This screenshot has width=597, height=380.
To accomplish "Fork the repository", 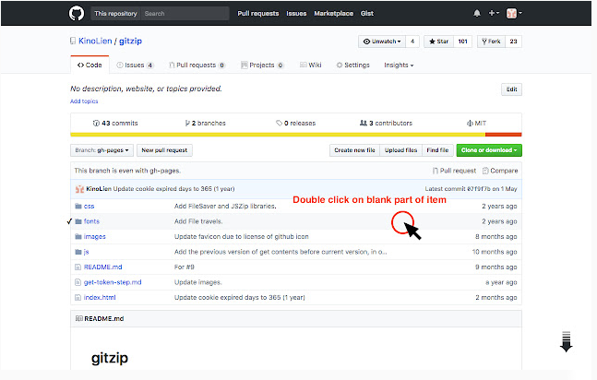I will [x=491, y=42].
